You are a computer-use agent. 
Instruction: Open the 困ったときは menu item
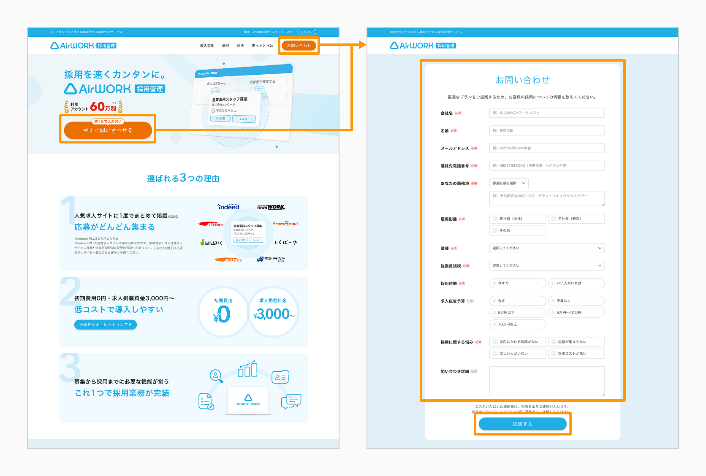[x=262, y=46]
